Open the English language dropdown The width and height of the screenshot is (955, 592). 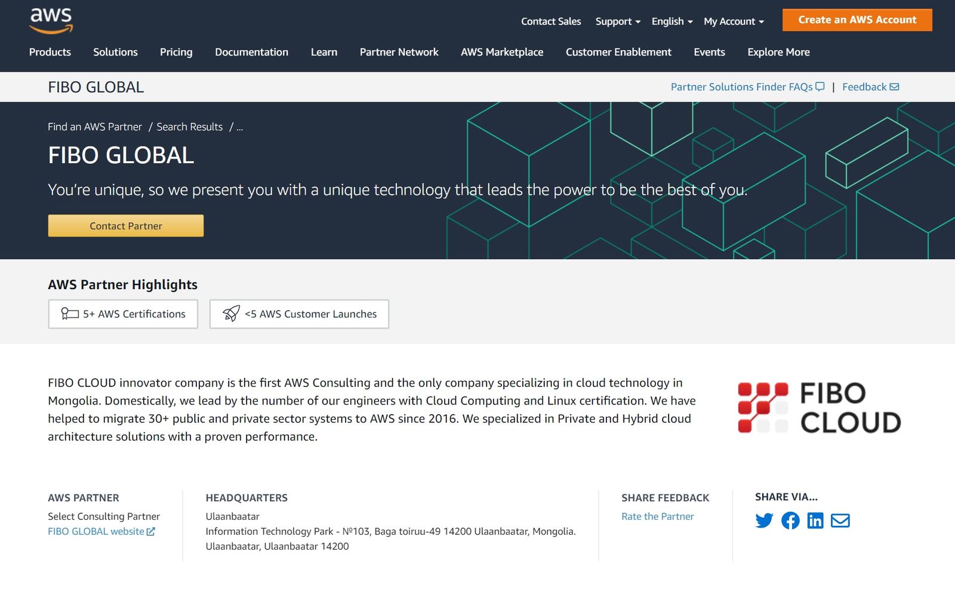pyautogui.click(x=672, y=22)
